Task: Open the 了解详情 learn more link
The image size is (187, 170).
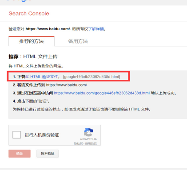Action: coord(96,29)
